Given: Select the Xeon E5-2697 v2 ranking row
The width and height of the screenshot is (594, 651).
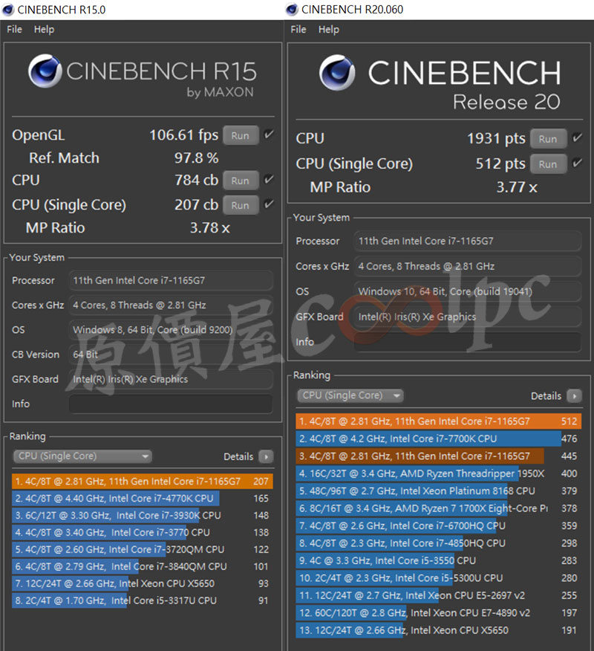Looking at the screenshot, I should coord(439,596).
